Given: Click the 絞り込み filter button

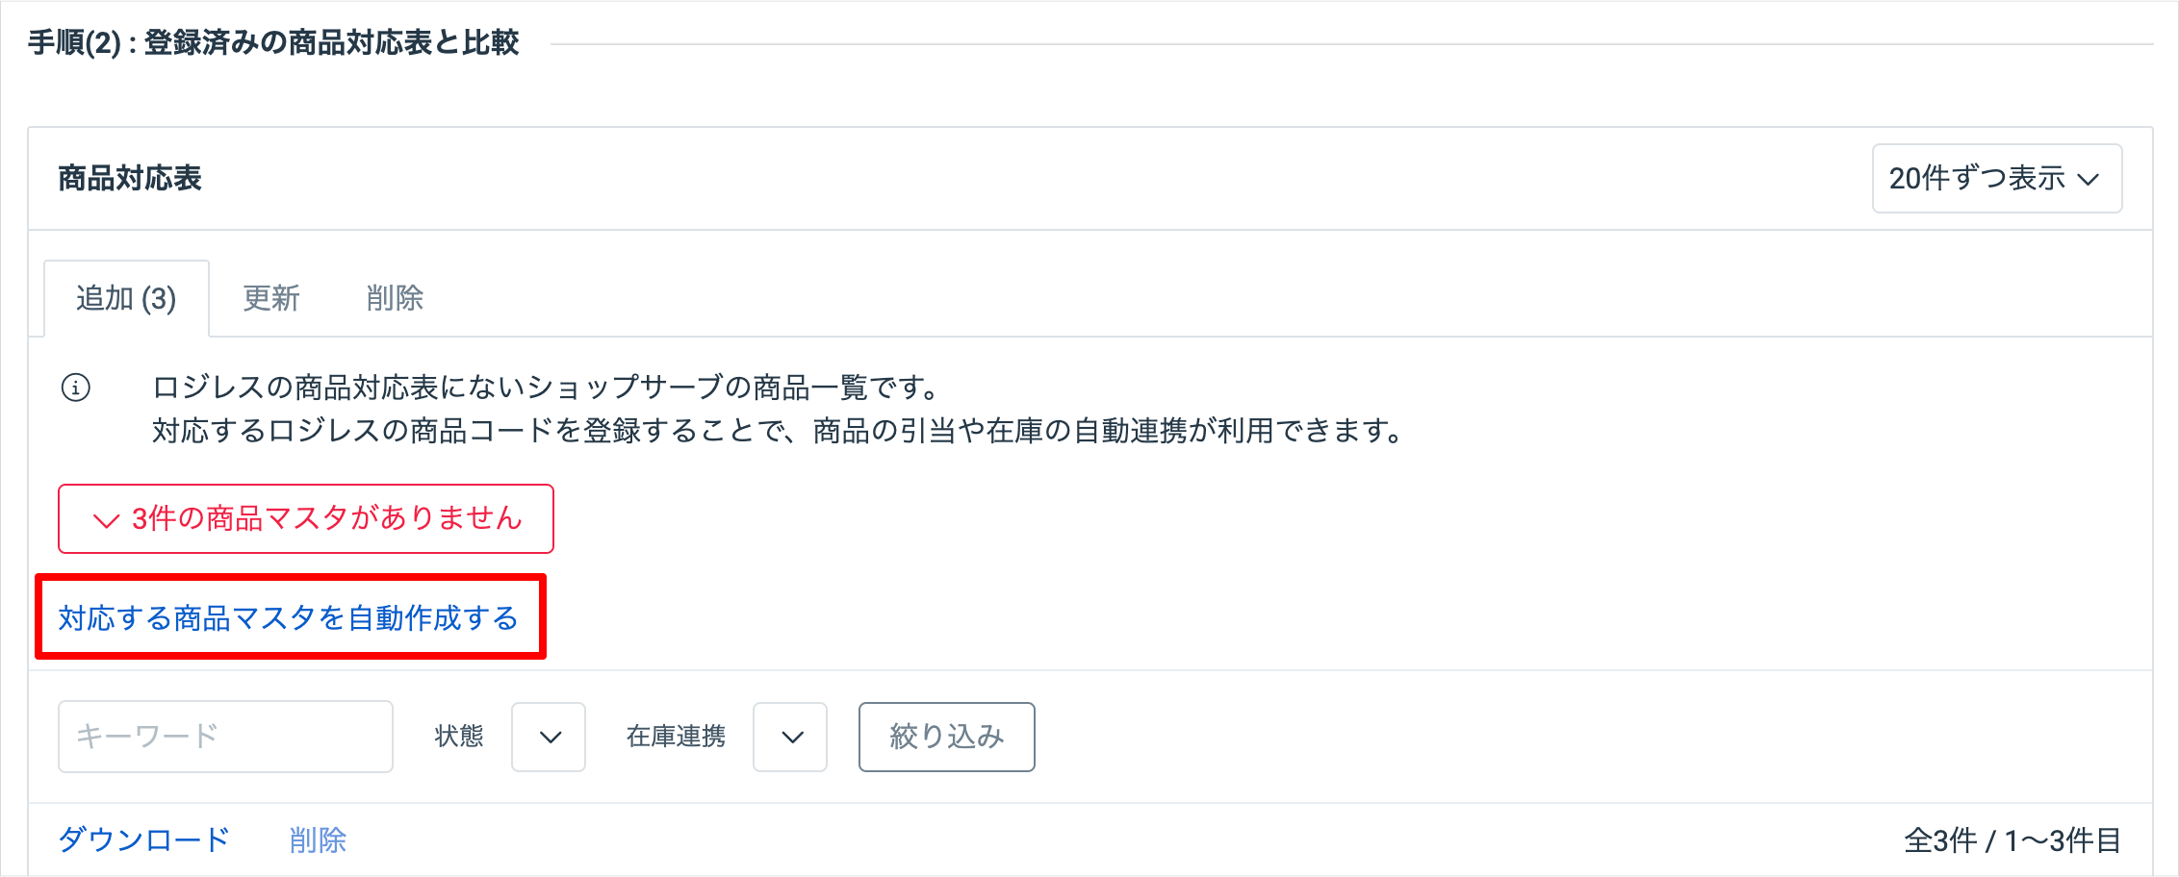Looking at the screenshot, I should (x=947, y=737).
